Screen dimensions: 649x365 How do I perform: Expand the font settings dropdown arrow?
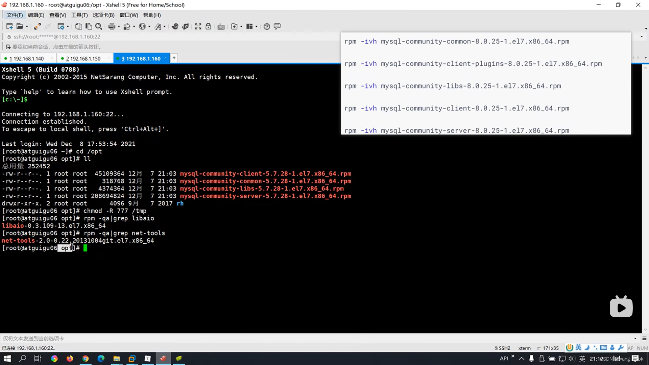[x=165, y=27]
